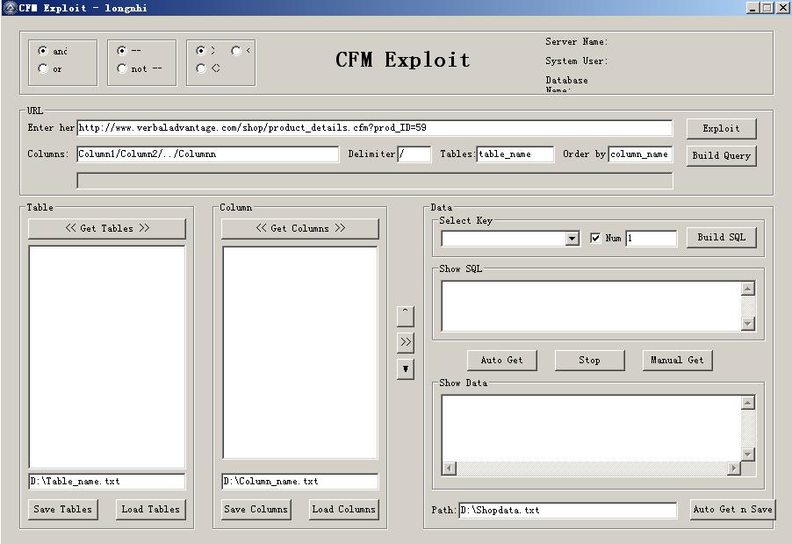Click the Stop button
The height and width of the screenshot is (544, 792).
pyautogui.click(x=589, y=360)
